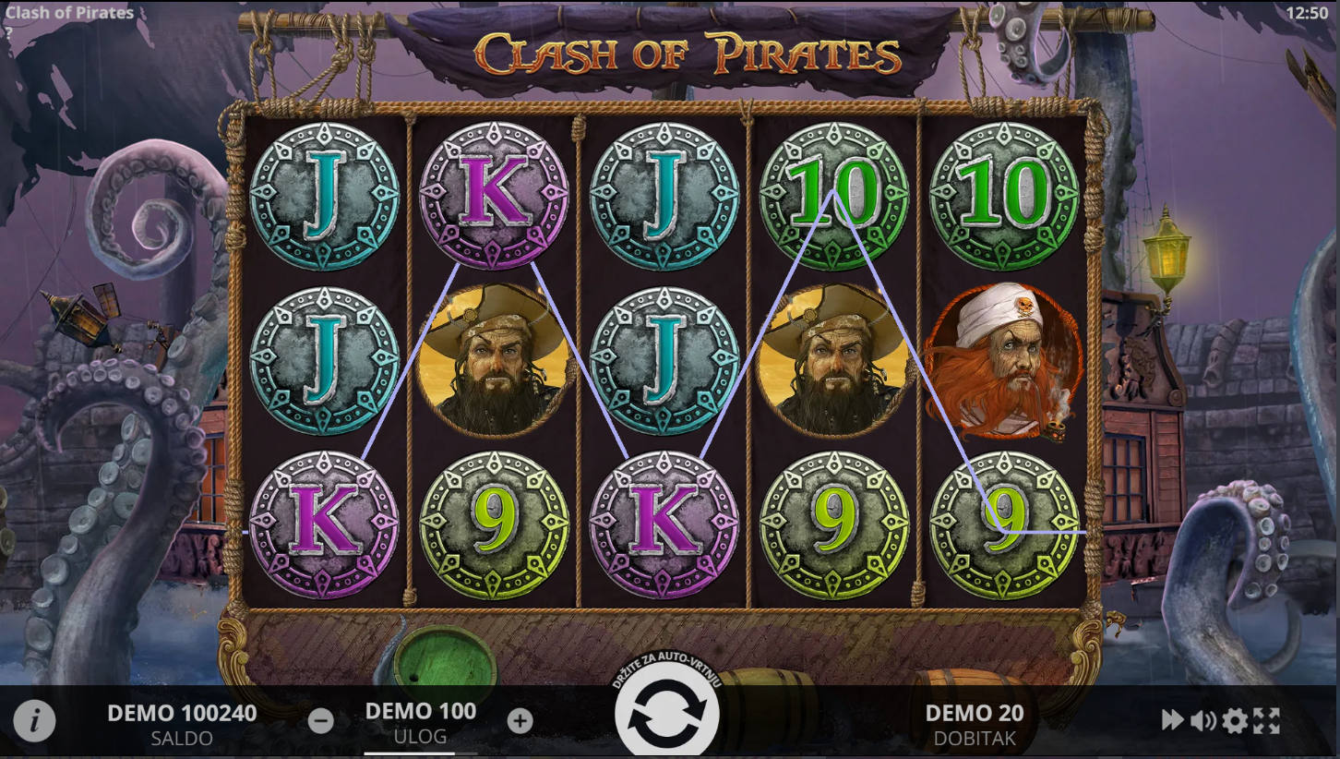Viewport: 1340px width, 759px height.
Task: Mute the game sound
Action: (x=1202, y=720)
